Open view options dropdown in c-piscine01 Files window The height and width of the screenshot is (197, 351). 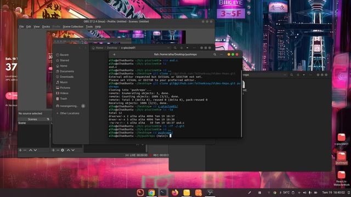(188, 48)
